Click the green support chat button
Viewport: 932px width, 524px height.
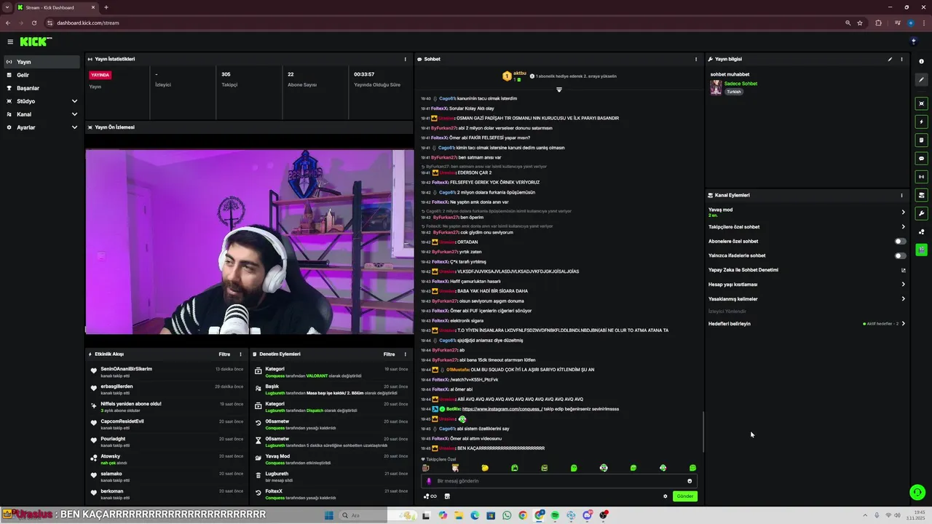coord(917,493)
